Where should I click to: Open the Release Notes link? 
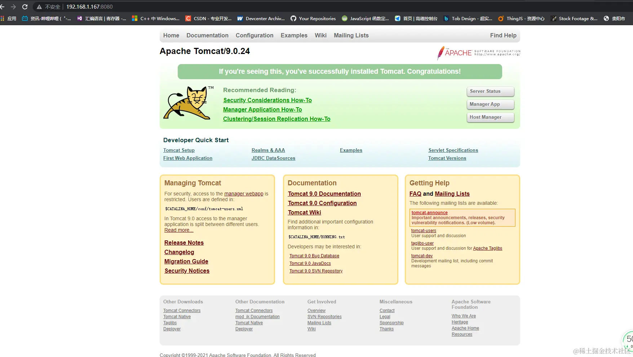click(x=184, y=243)
